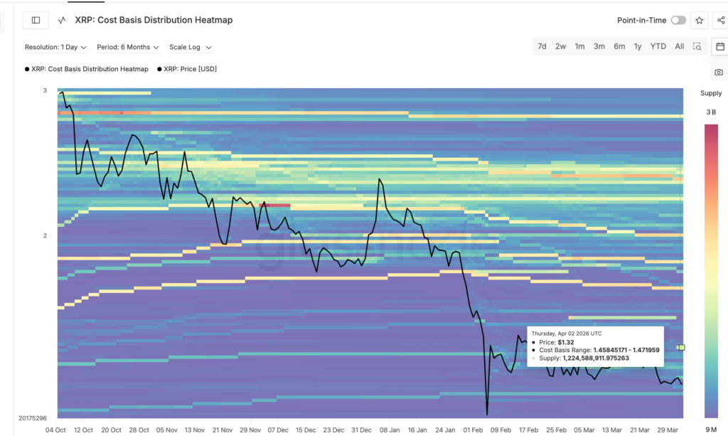Click the metric pulse icon beside title
This screenshot has height=436, width=728.
point(63,21)
